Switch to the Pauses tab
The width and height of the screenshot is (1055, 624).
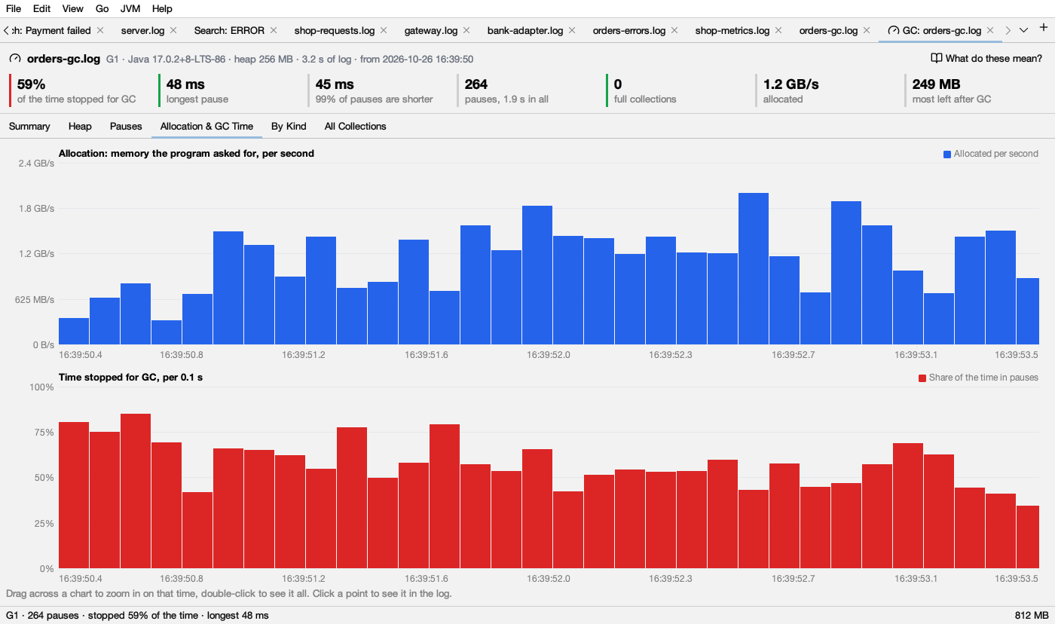coord(126,126)
